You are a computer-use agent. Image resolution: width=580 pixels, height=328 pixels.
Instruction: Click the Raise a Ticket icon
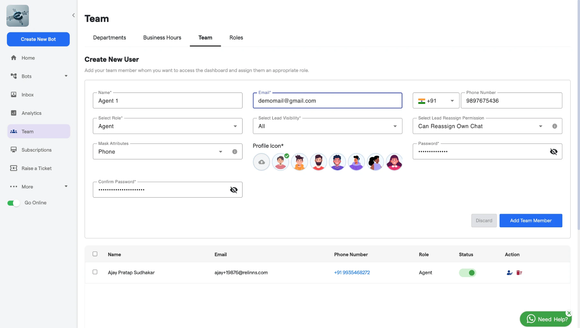[13, 168]
